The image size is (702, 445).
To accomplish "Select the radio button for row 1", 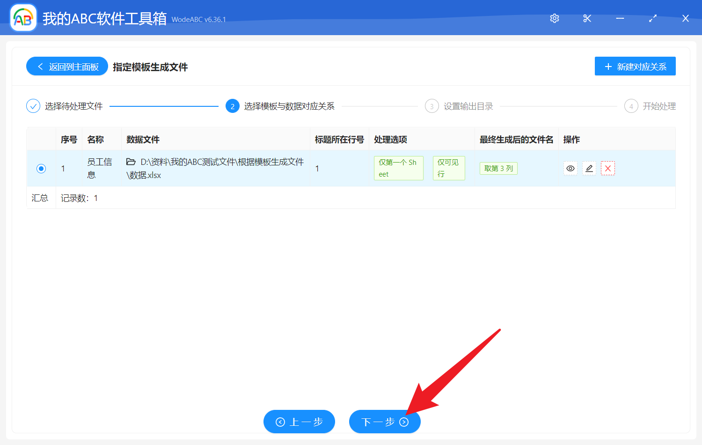I will pos(41,168).
